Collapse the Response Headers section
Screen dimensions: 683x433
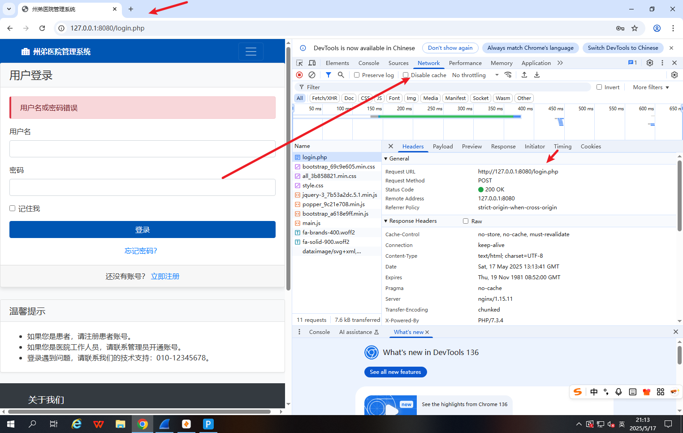(386, 221)
